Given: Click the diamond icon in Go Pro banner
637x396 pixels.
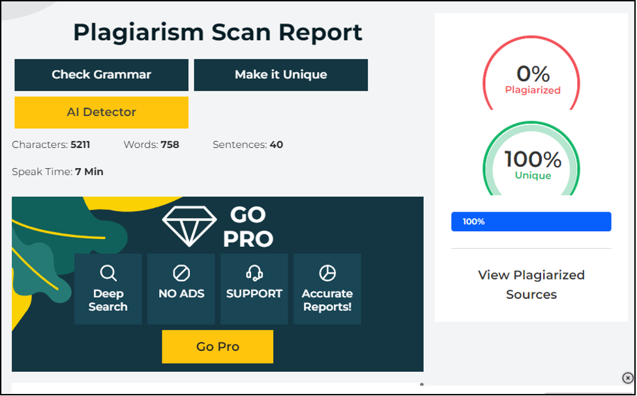Looking at the screenshot, I should pyautogui.click(x=188, y=226).
